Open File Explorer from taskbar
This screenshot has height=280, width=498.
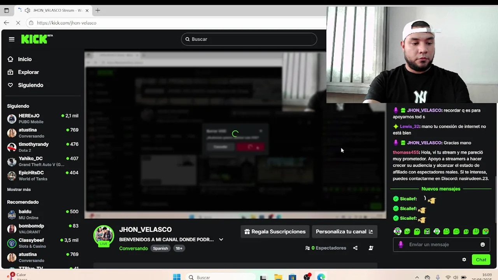pos(278,277)
